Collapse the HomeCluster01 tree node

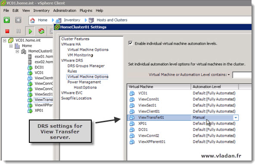[17, 51]
